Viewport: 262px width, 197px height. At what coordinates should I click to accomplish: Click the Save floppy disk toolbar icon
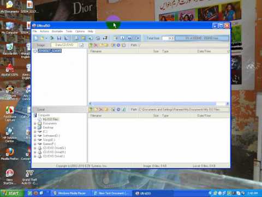pyautogui.click(x=59, y=38)
